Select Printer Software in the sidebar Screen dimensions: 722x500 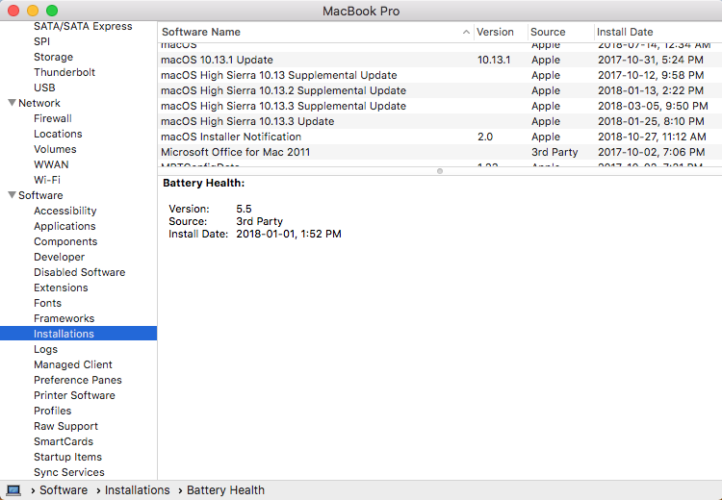pyautogui.click(x=74, y=395)
